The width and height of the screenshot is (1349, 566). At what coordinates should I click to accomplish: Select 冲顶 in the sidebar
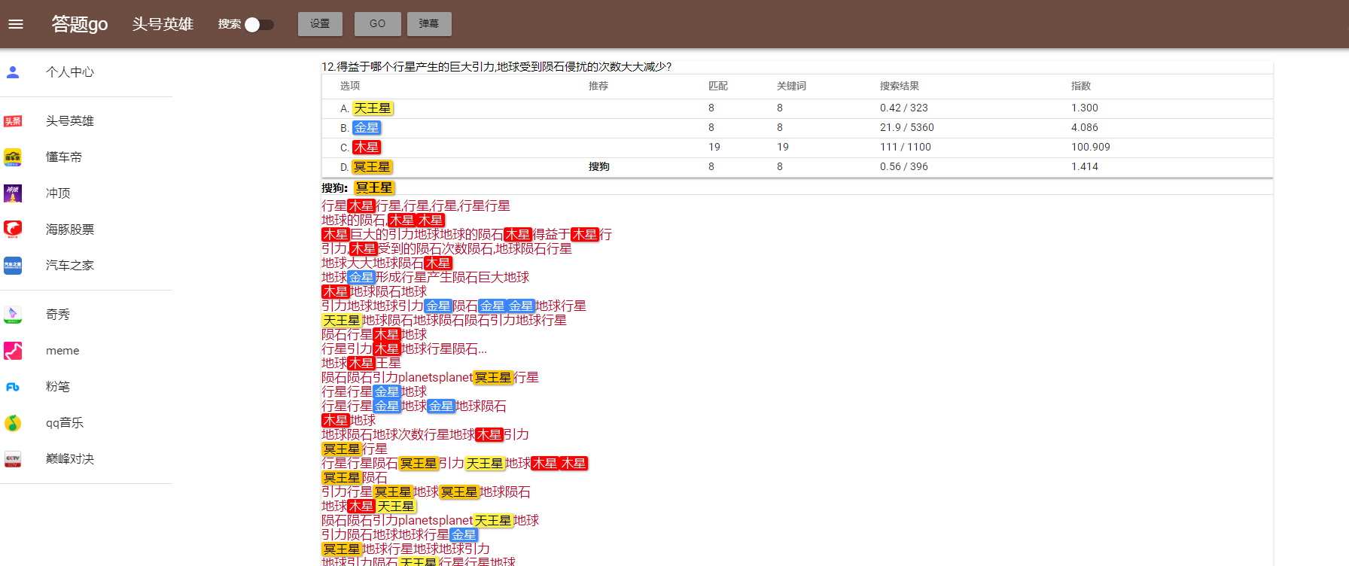coord(58,193)
